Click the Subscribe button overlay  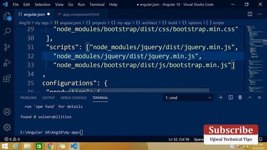pos(231,130)
